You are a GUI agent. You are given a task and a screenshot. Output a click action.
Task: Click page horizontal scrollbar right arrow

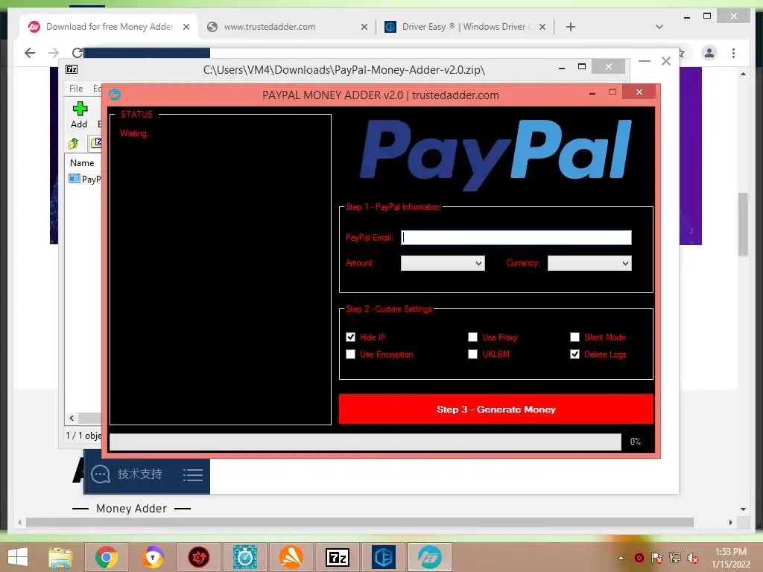tap(730, 522)
